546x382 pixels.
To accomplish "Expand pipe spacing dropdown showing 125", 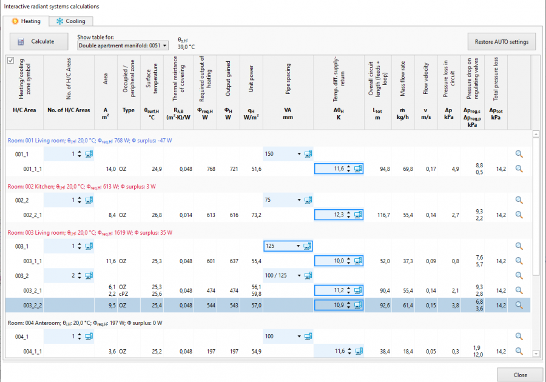I will click(299, 246).
